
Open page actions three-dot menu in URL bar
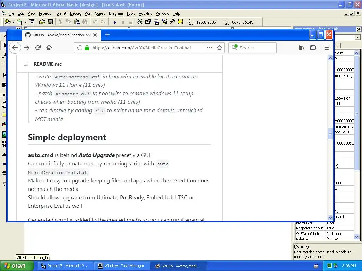pyautogui.click(x=209, y=48)
